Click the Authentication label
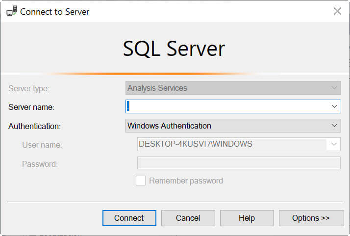 point(34,126)
